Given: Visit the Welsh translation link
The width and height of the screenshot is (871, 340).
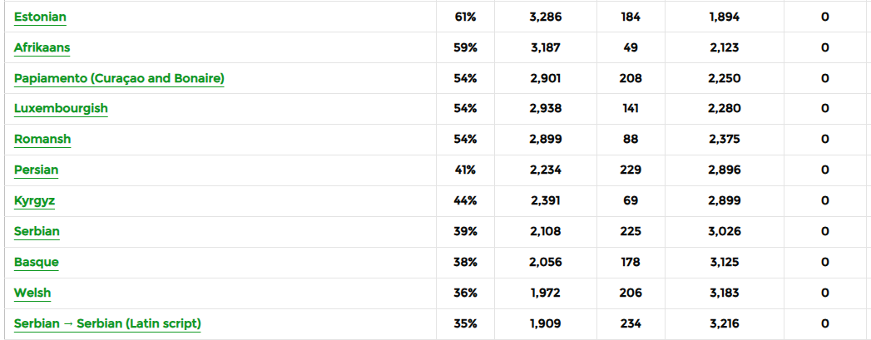Looking at the screenshot, I should [x=32, y=293].
